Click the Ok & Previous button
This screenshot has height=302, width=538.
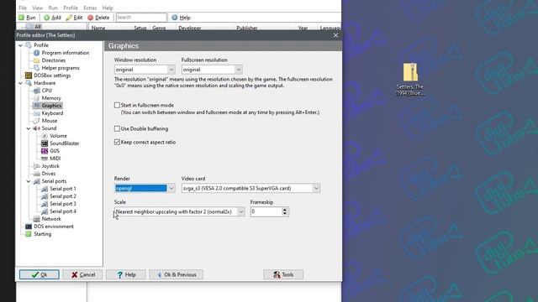pyautogui.click(x=176, y=274)
